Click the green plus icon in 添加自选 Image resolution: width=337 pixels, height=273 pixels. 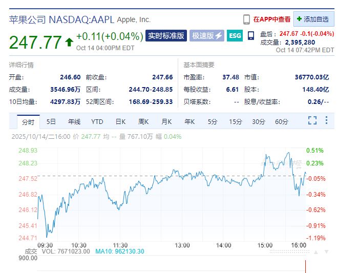pos(299,19)
